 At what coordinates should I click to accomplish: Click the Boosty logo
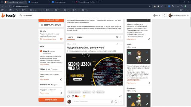9,15
